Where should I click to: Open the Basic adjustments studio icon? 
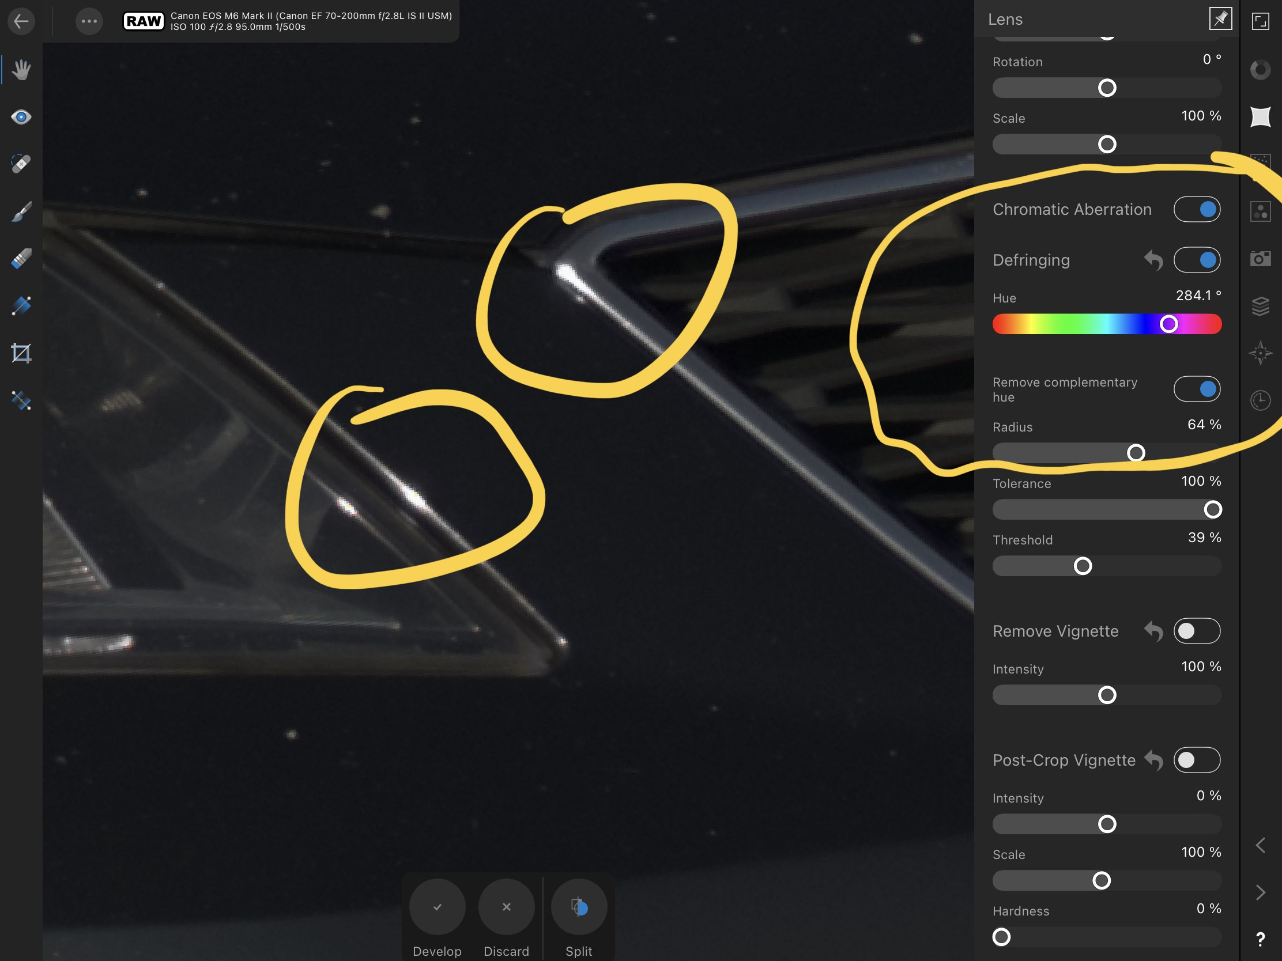click(x=1261, y=70)
